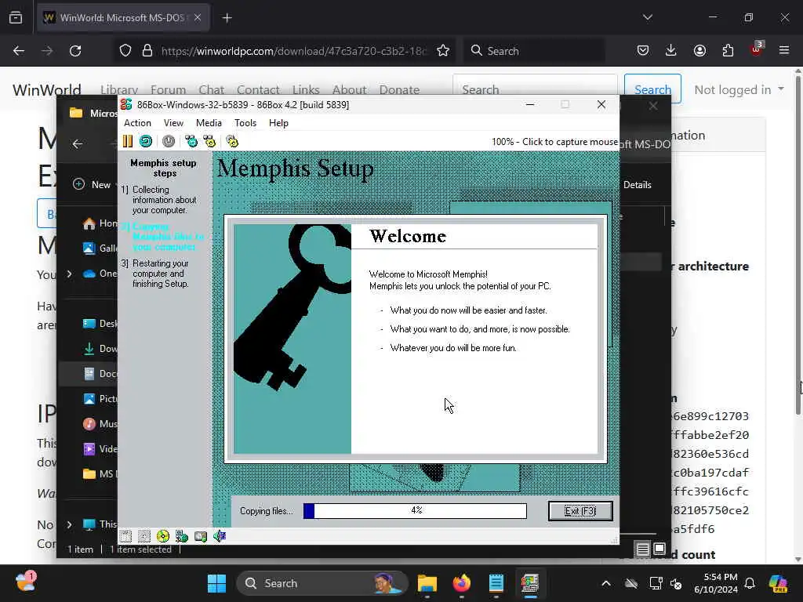Close the WinWorld MS-DOS tab
The height and width of the screenshot is (602, 803).
point(198,17)
